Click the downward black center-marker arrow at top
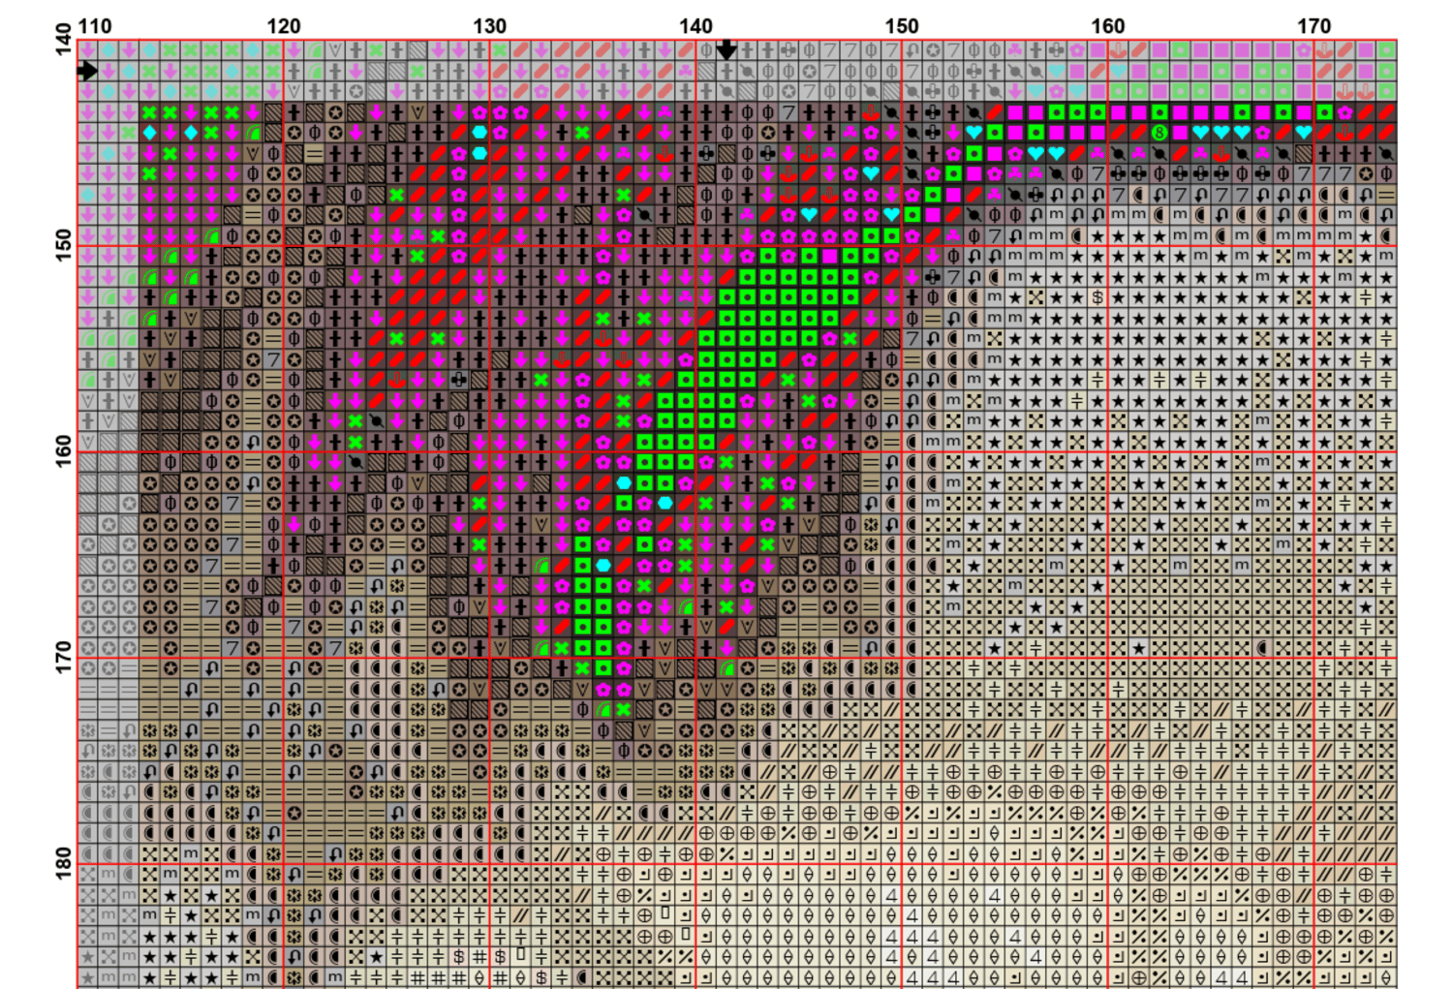Image resolution: width=1453 pixels, height=989 pixels. (726, 49)
